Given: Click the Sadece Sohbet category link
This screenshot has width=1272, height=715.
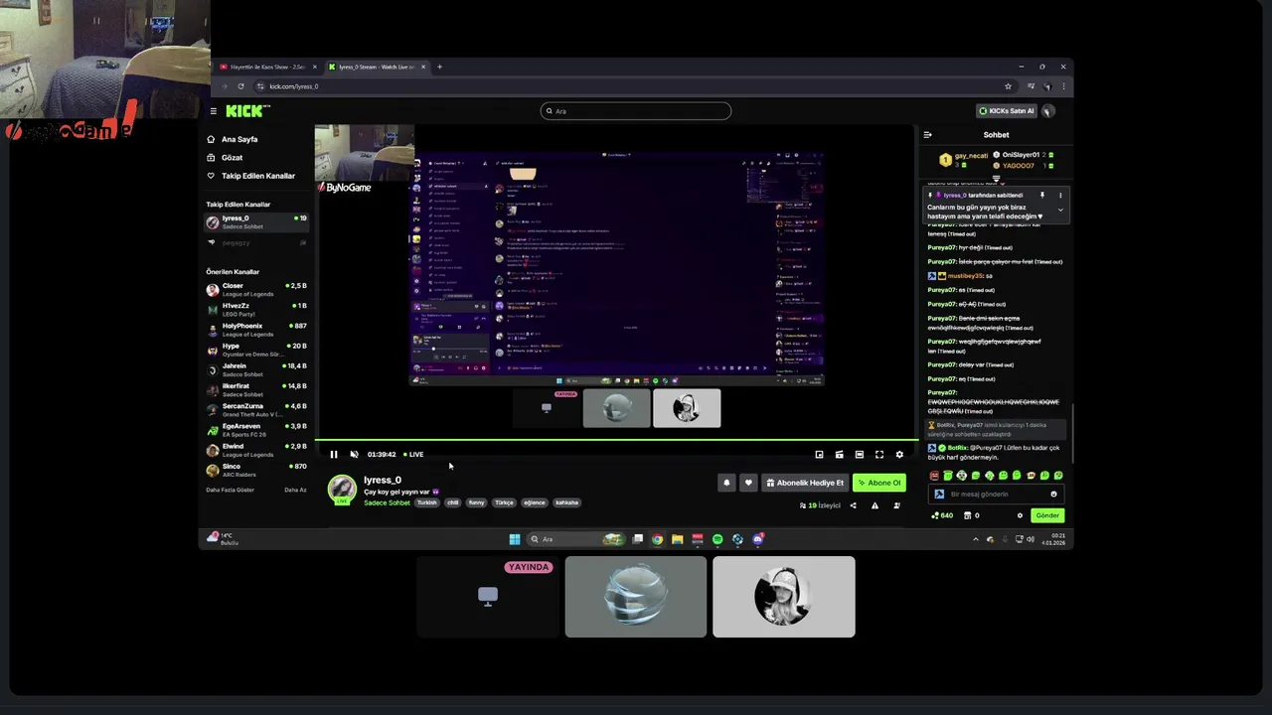Looking at the screenshot, I should tap(387, 502).
